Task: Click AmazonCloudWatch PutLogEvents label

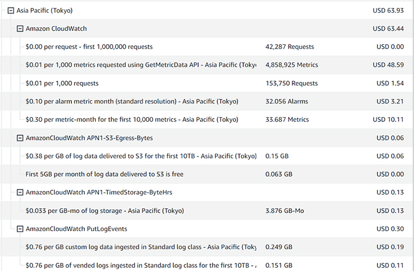Action: 76,229
